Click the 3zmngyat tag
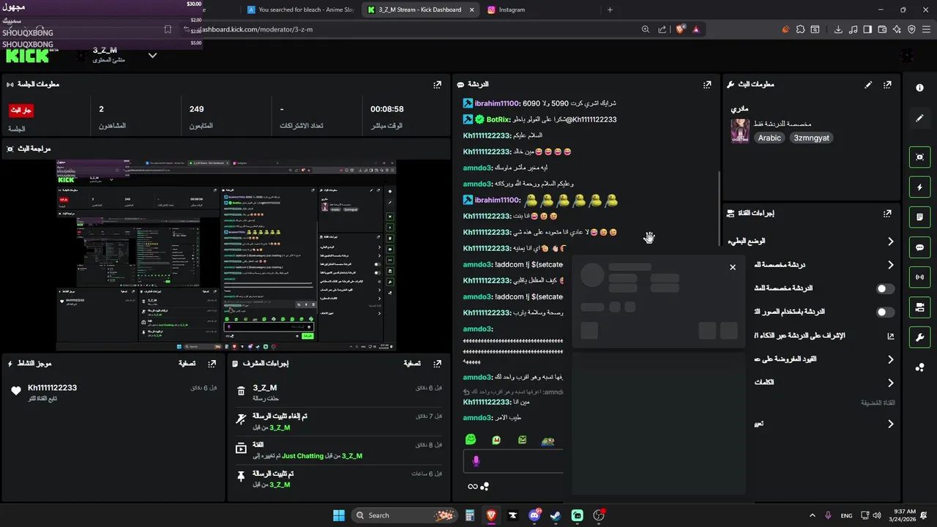Screen dimensions: 937x527 pyautogui.click(x=812, y=138)
